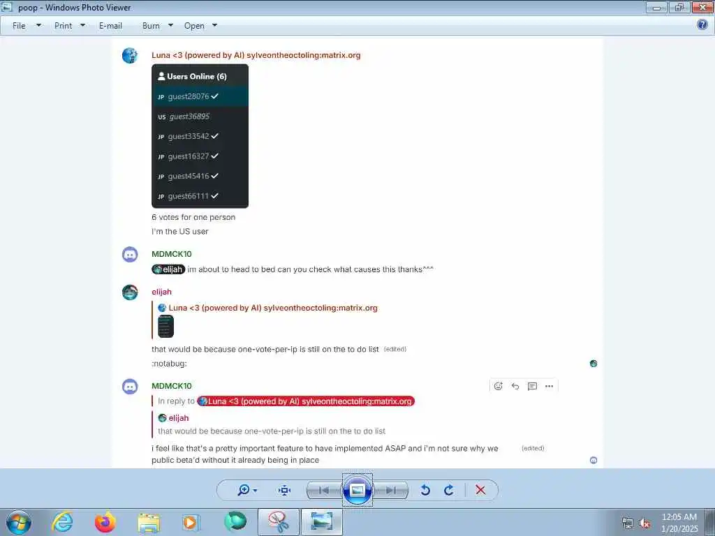Rotate the photo counterclockwise
The width and height of the screenshot is (715, 536).
[x=425, y=490]
